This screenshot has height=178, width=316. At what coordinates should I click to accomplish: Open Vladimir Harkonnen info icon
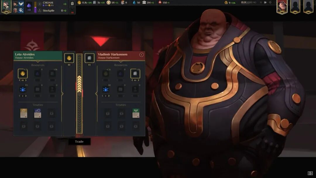point(142,55)
